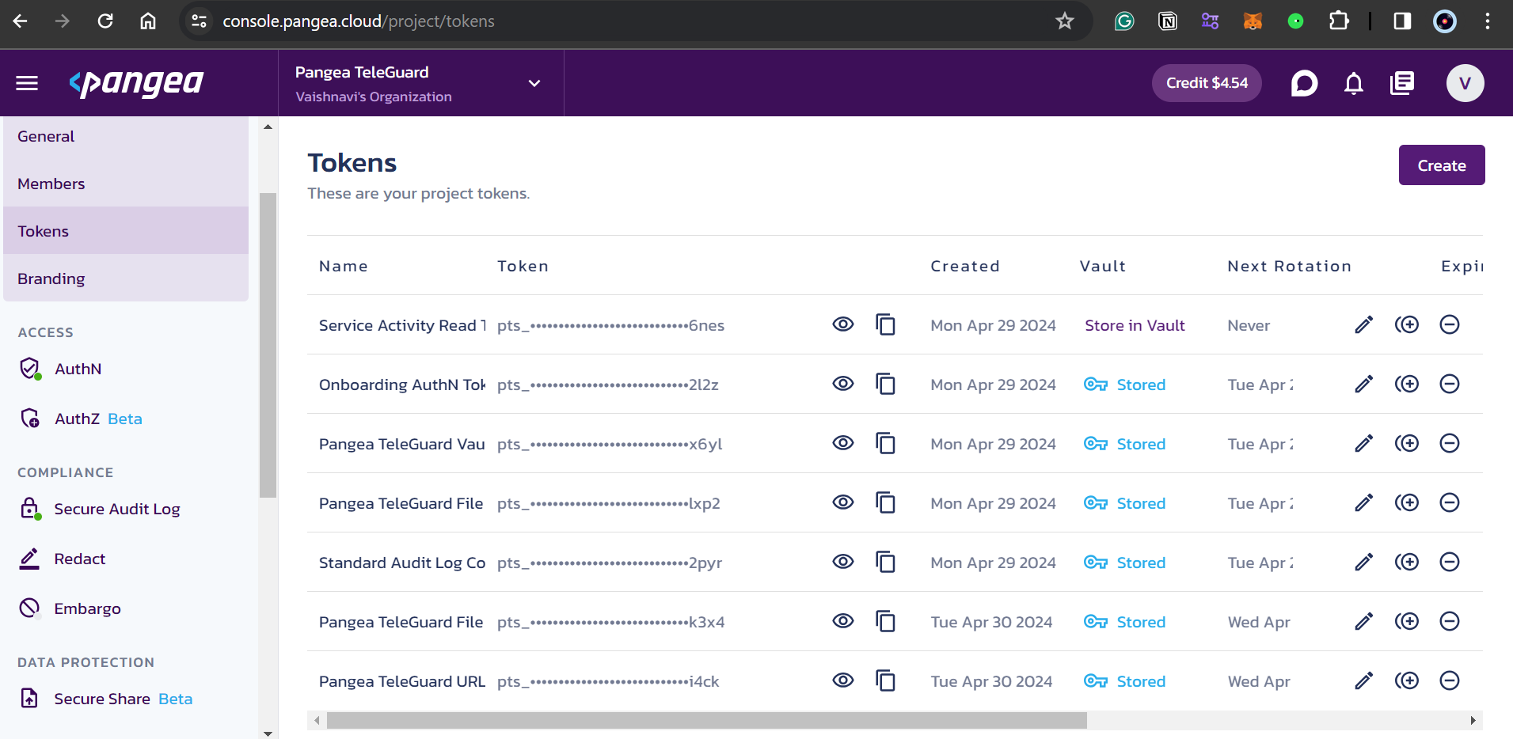
Task: Revoke the Standard Audit Log token
Action: [1450, 562]
